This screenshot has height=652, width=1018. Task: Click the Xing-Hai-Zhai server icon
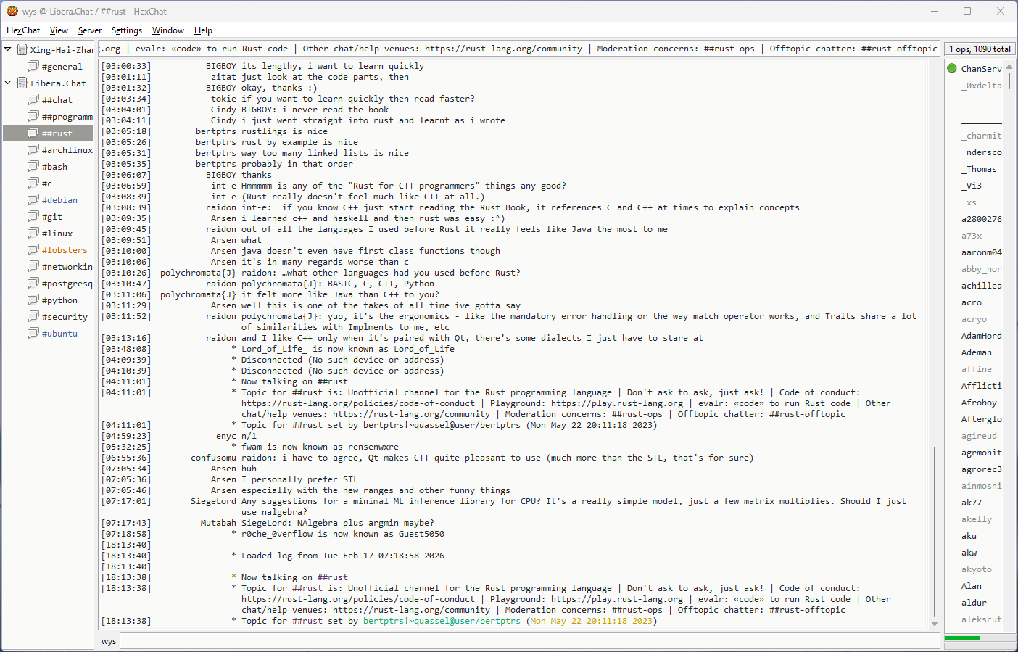[22, 49]
